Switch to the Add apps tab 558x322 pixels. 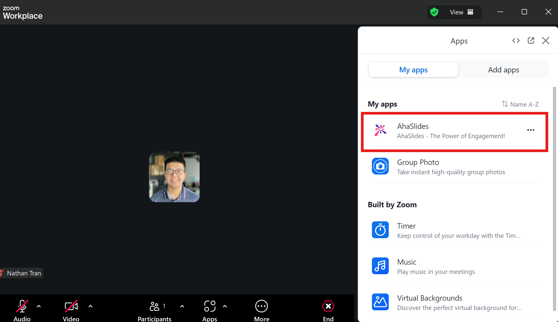(504, 70)
